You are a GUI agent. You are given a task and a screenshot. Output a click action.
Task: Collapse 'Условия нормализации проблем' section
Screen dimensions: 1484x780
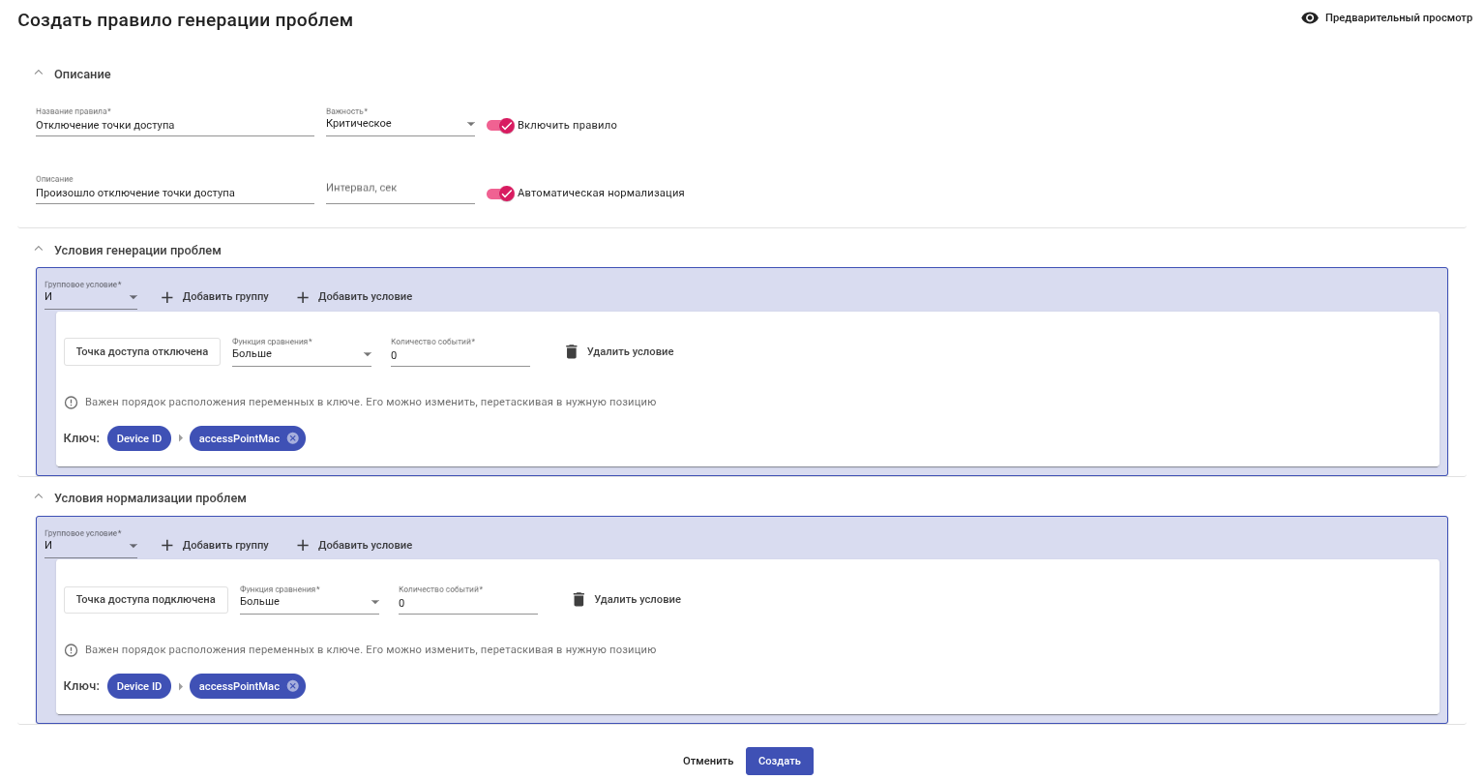click(39, 497)
